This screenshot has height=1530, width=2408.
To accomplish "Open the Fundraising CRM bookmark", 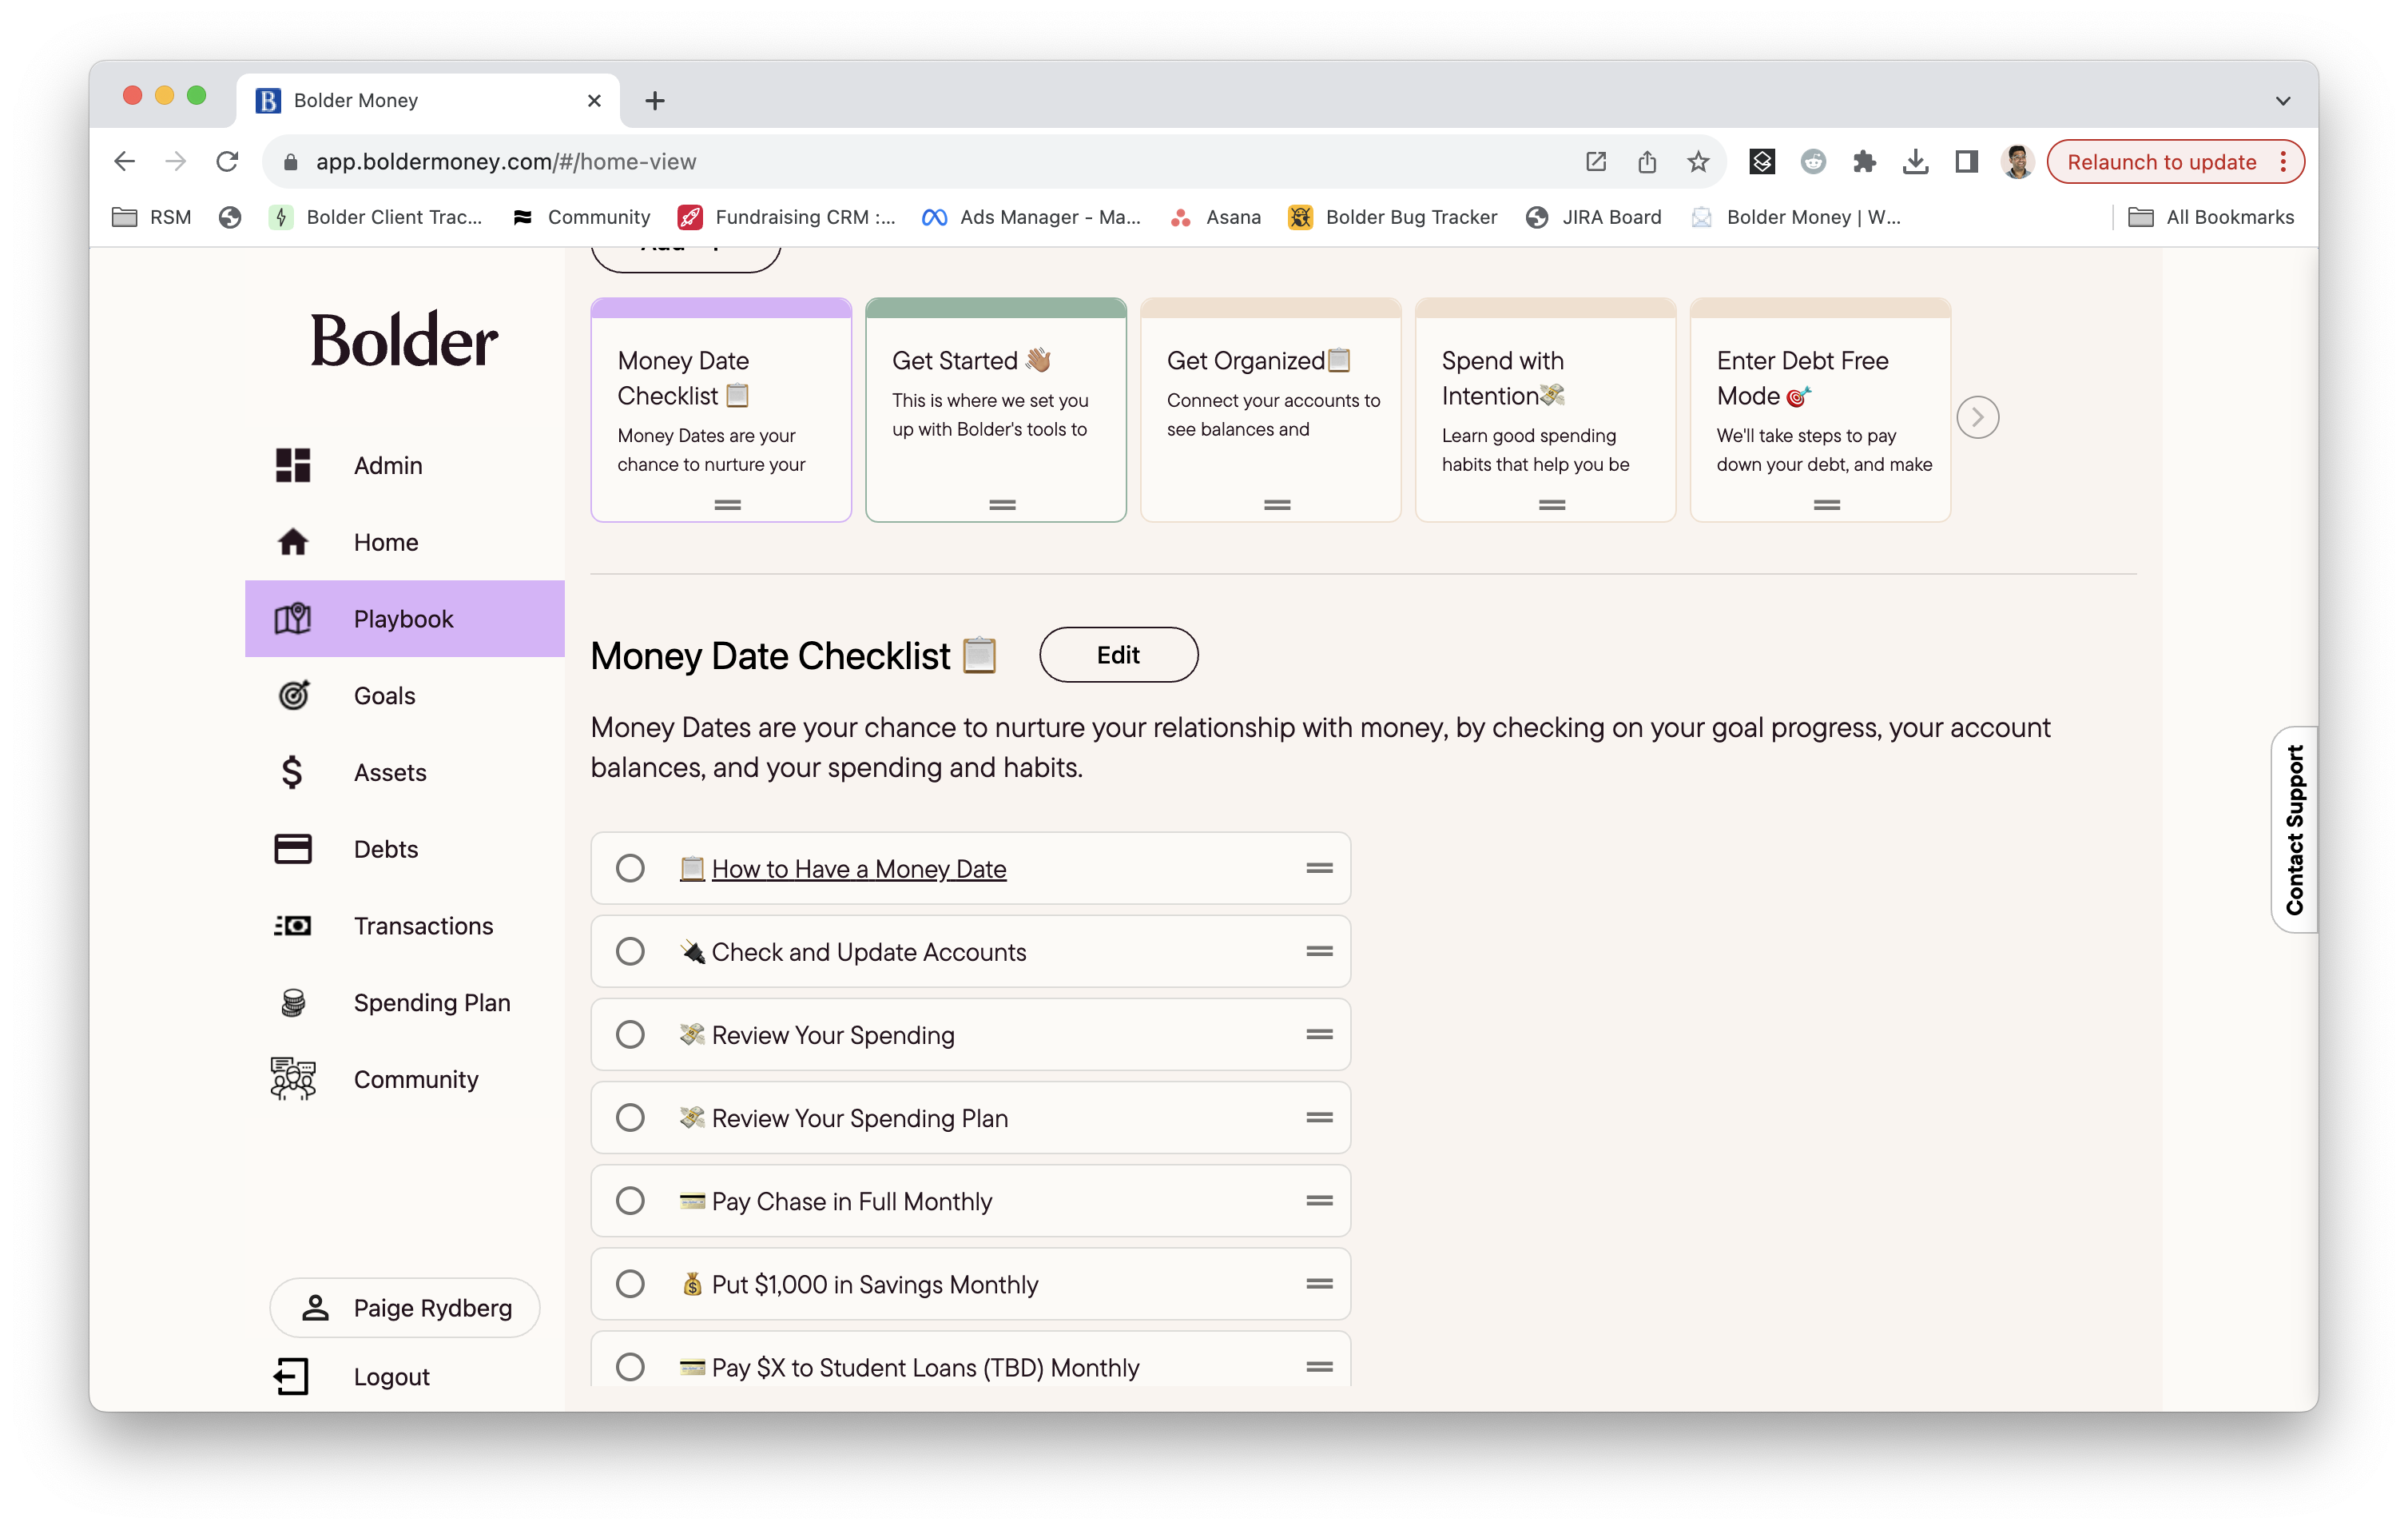I will coord(787,217).
